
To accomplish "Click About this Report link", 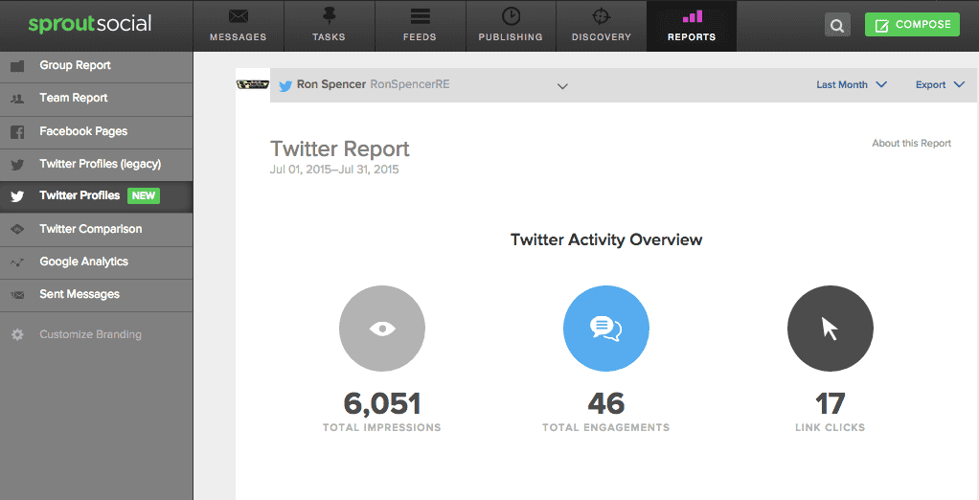I will click(912, 143).
